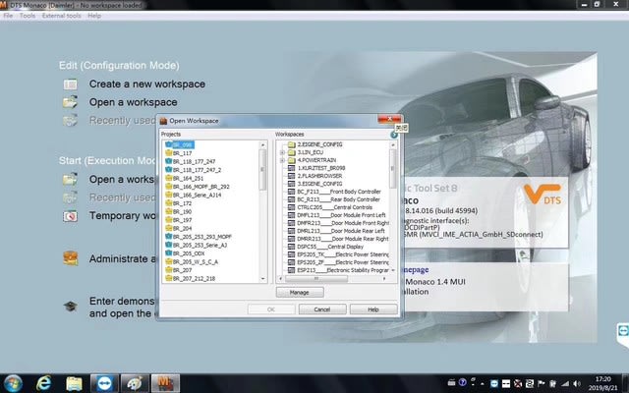
Task: Click the dialog context help icon
Action: click(394, 135)
